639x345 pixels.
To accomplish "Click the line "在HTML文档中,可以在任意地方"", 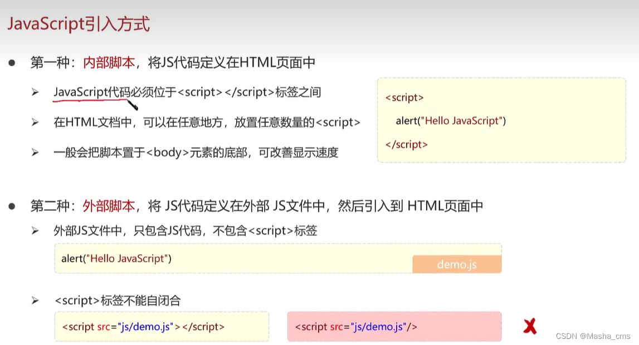I will pyautogui.click(x=138, y=122).
